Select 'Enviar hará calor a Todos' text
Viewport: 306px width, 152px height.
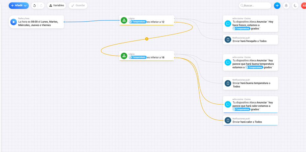point(247,122)
